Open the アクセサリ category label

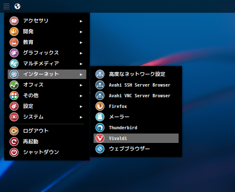click(36, 20)
